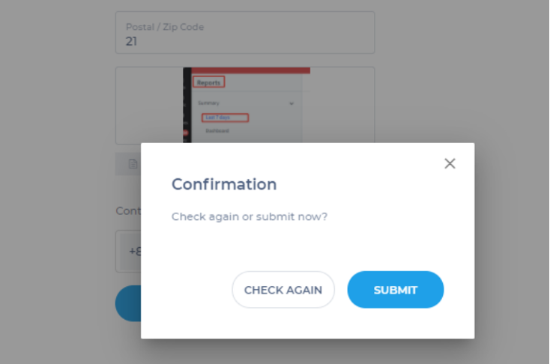This screenshot has width=550, height=364.
Task: Click the partially hidden "Cont" label
Action: tap(128, 211)
